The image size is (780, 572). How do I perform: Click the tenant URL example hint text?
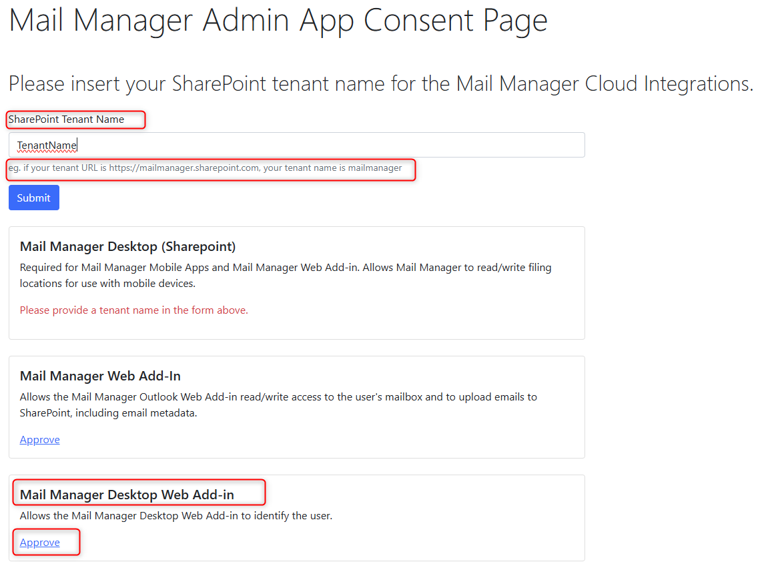[x=205, y=168]
